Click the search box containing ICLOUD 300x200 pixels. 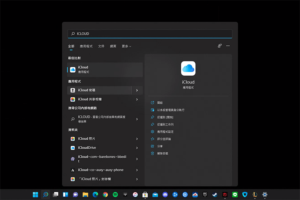(x=150, y=34)
